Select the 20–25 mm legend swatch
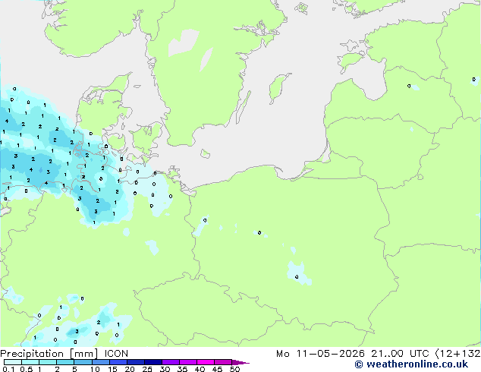Screen dimensions: 481x372 pyautogui.click(x=135, y=362)
